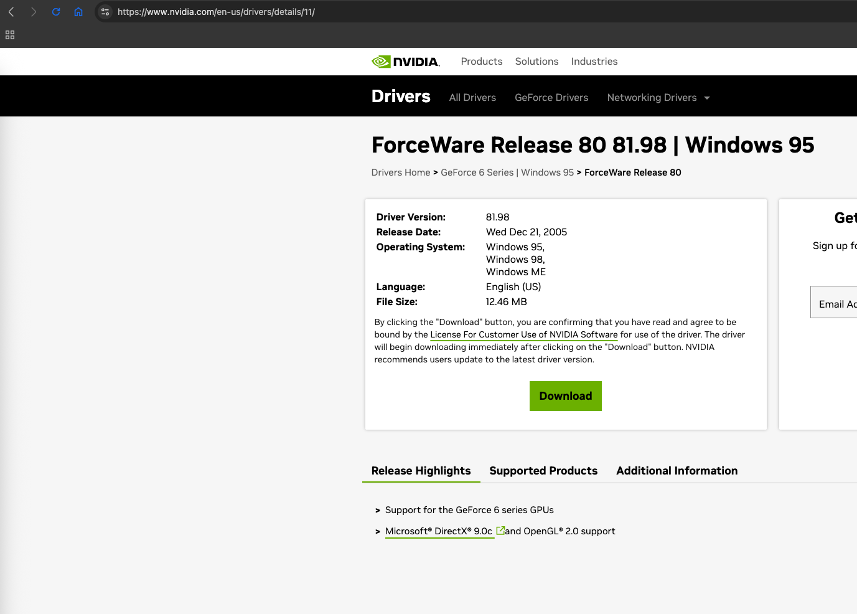The image size is (857, 614).
Task: Open GeForce 6 Series | Windows 95 breadcrumb
Action: coord(507,172)
